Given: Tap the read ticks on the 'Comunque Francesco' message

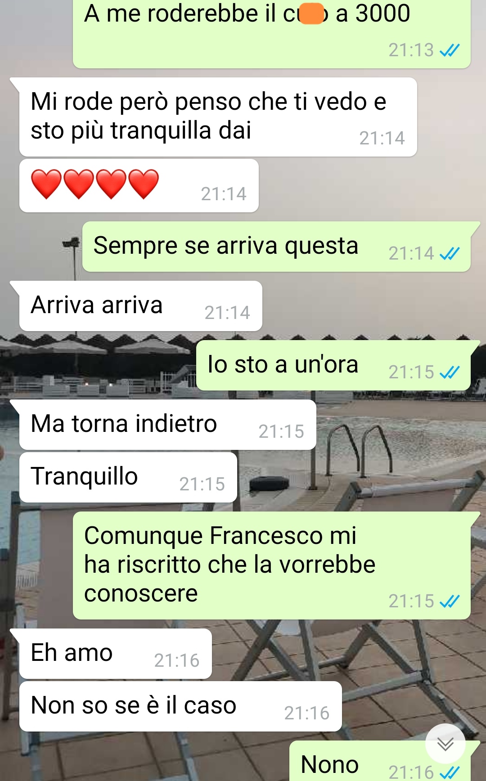Looking at the screenshot, I should (450, 601).
